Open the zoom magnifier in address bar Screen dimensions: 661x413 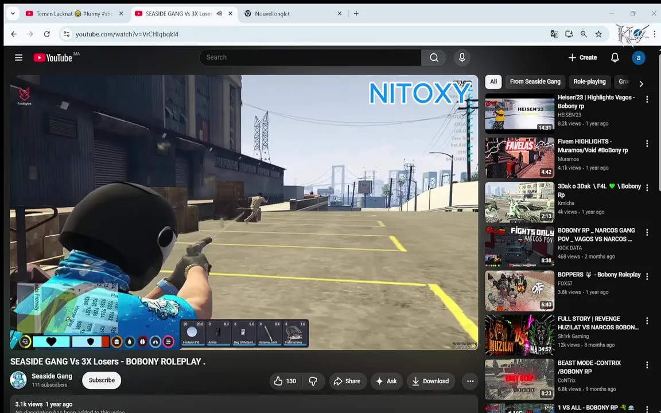click(x=584, y=34)
